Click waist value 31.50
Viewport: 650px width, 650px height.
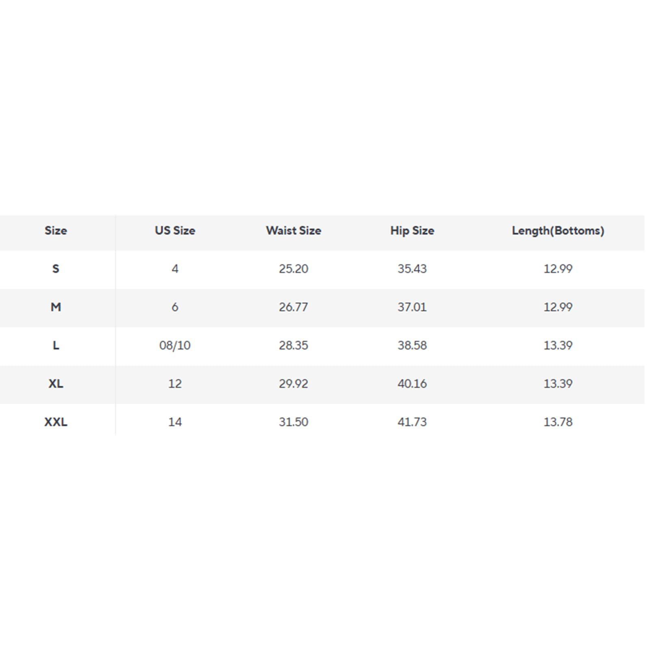coord(293,422)
